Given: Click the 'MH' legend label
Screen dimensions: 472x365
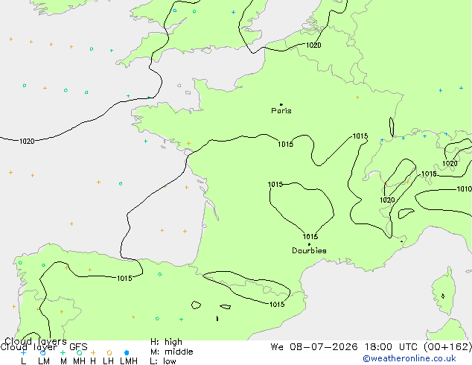Looking at the screenshot, I should click(x=79, y=361).
